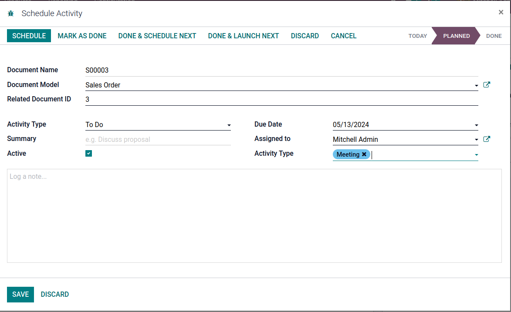Expand the Document Model dropdown
Image resolution: width=511 pixels, height=312 pixels.
click(476, 86)
